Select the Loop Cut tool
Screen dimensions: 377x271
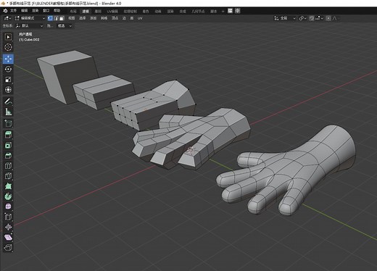8,166
